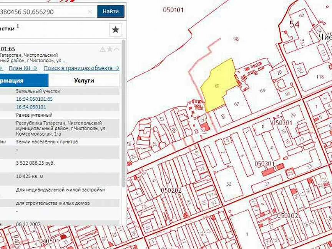Image resolution: width=332 pixels, height=249 pixels.
Task: Click the small faded star on parcel card
Action: coord(110,50)
